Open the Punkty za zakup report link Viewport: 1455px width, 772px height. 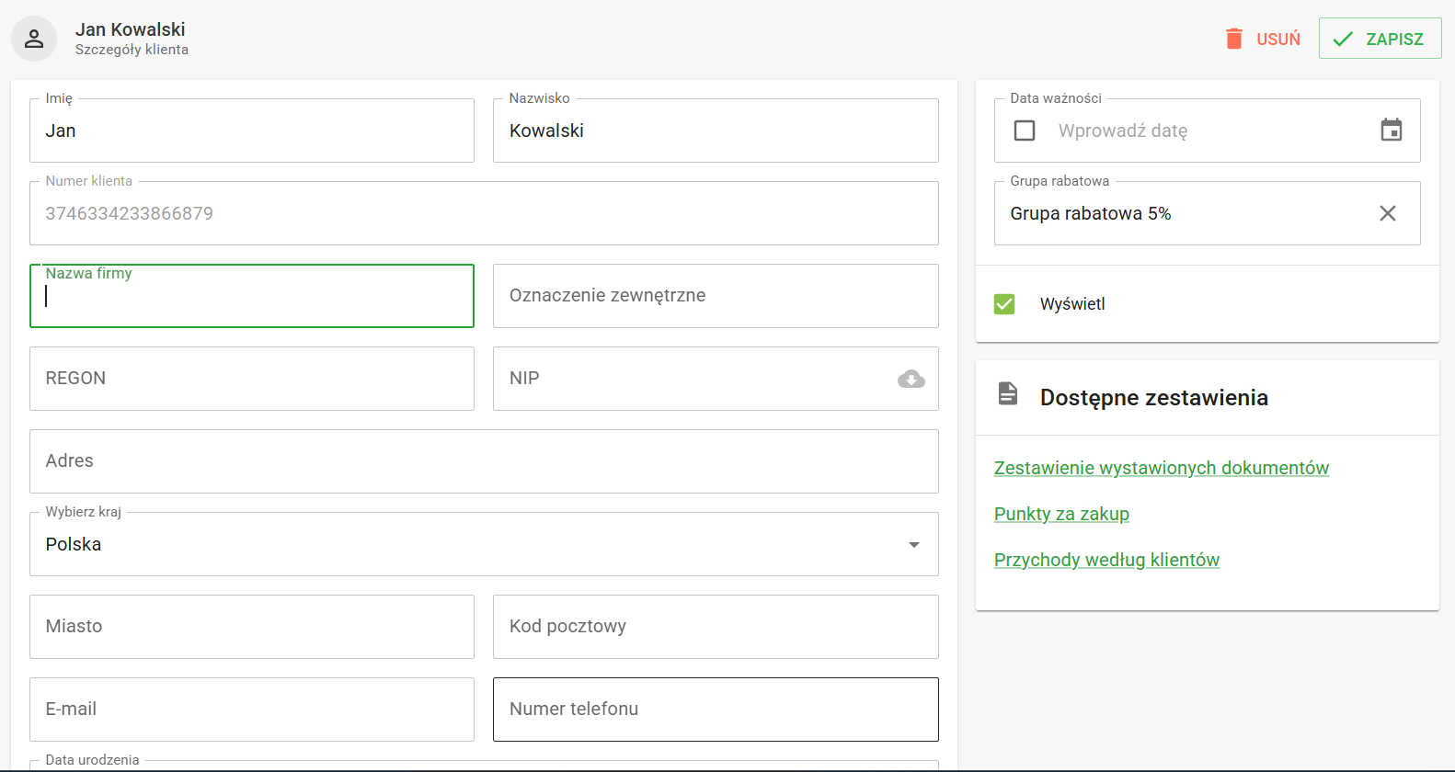1061,514
